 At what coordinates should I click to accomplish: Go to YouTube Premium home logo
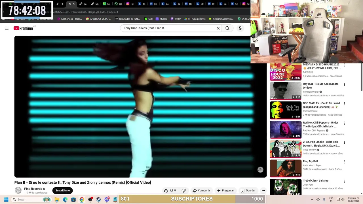point(23,28)
